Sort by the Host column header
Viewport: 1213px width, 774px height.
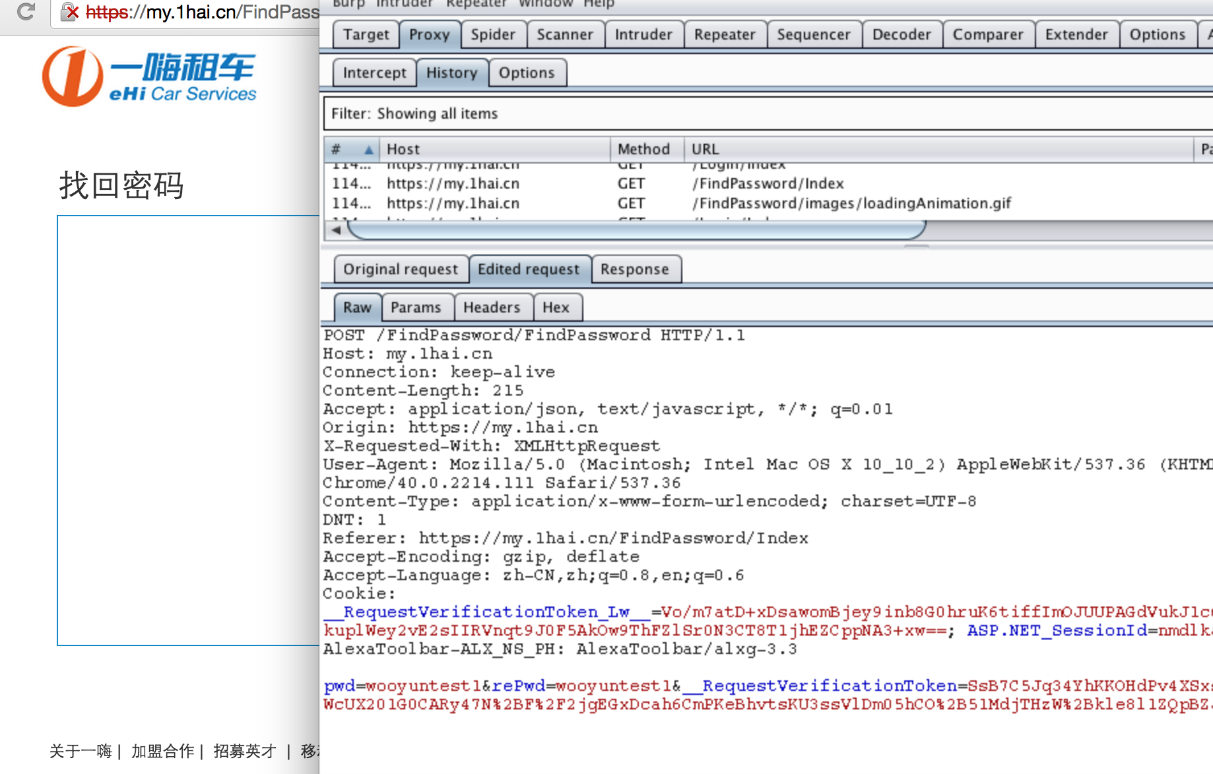pyautogui.click(x=495, y=150)
